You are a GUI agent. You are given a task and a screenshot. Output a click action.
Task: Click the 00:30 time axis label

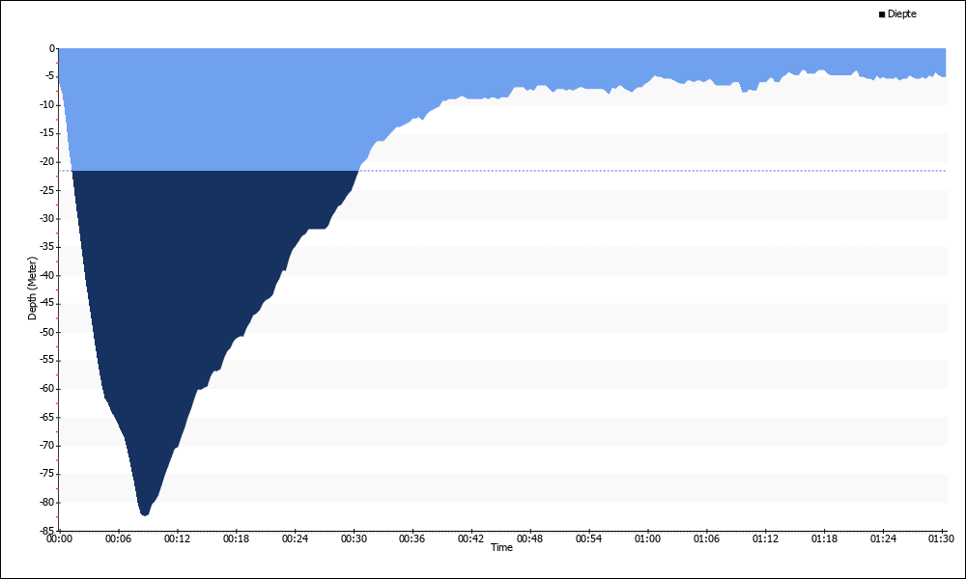354,539
